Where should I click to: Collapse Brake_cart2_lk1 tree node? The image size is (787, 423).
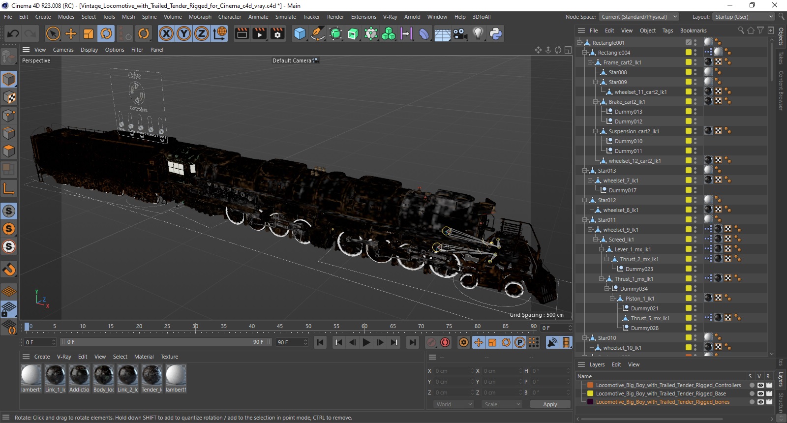click(x=596, y=102)
